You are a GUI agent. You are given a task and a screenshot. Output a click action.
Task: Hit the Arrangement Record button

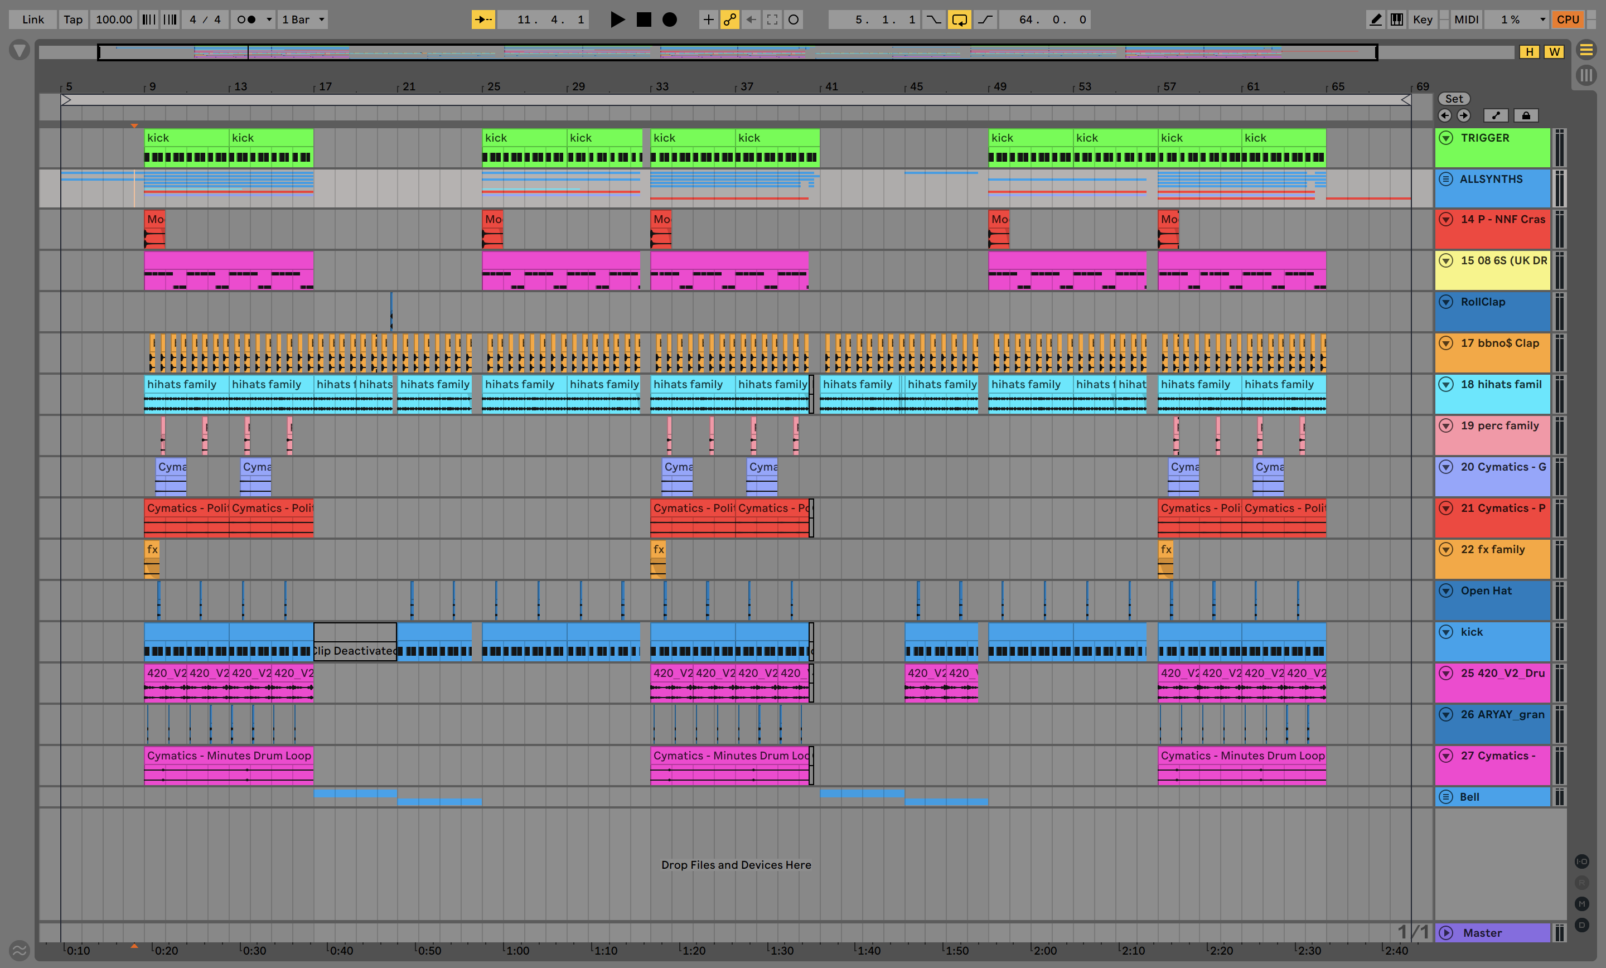click(x=669, y=20)
